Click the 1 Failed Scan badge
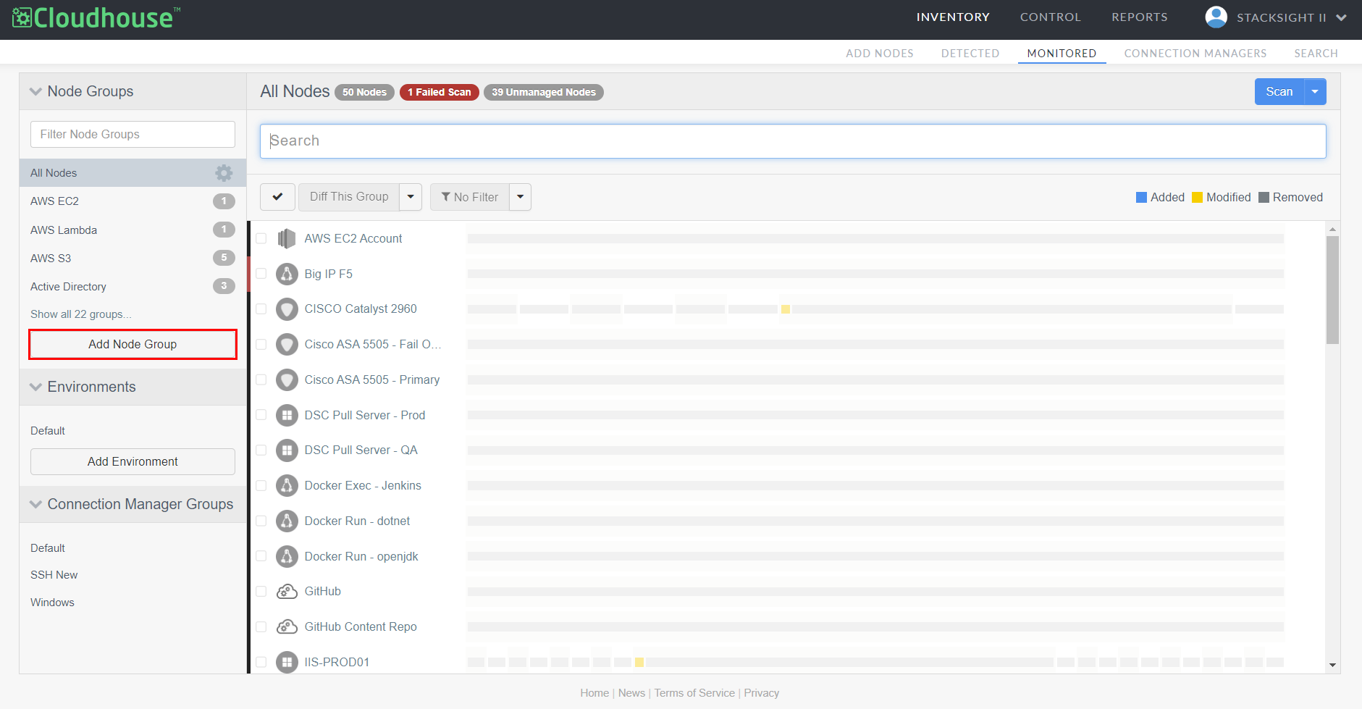The width and height of the screenshot is (1362, 709). (x=440, y=92)
